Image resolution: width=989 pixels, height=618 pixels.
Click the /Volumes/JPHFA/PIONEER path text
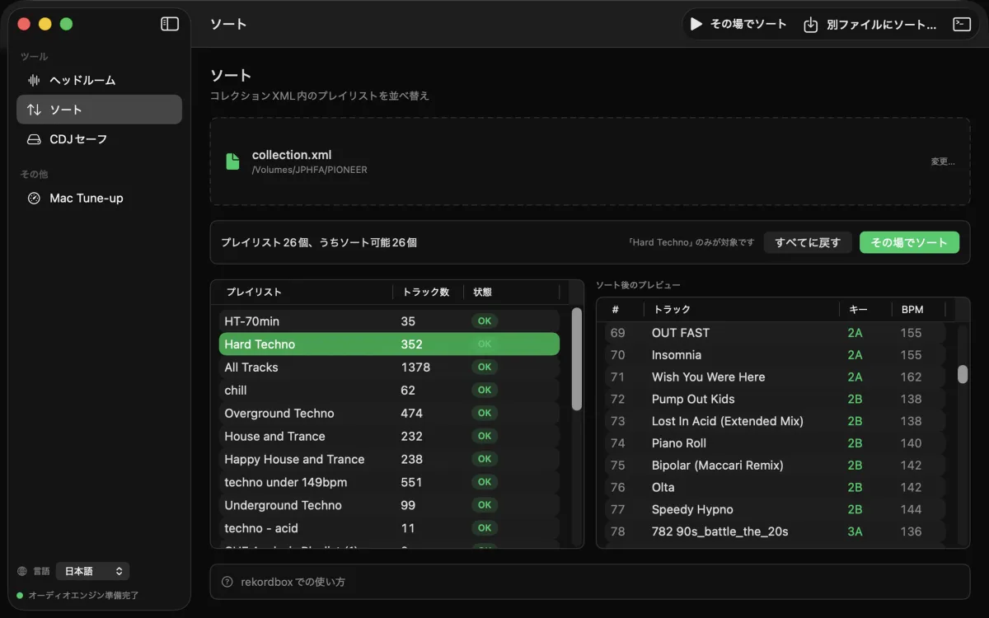(310, 170)
